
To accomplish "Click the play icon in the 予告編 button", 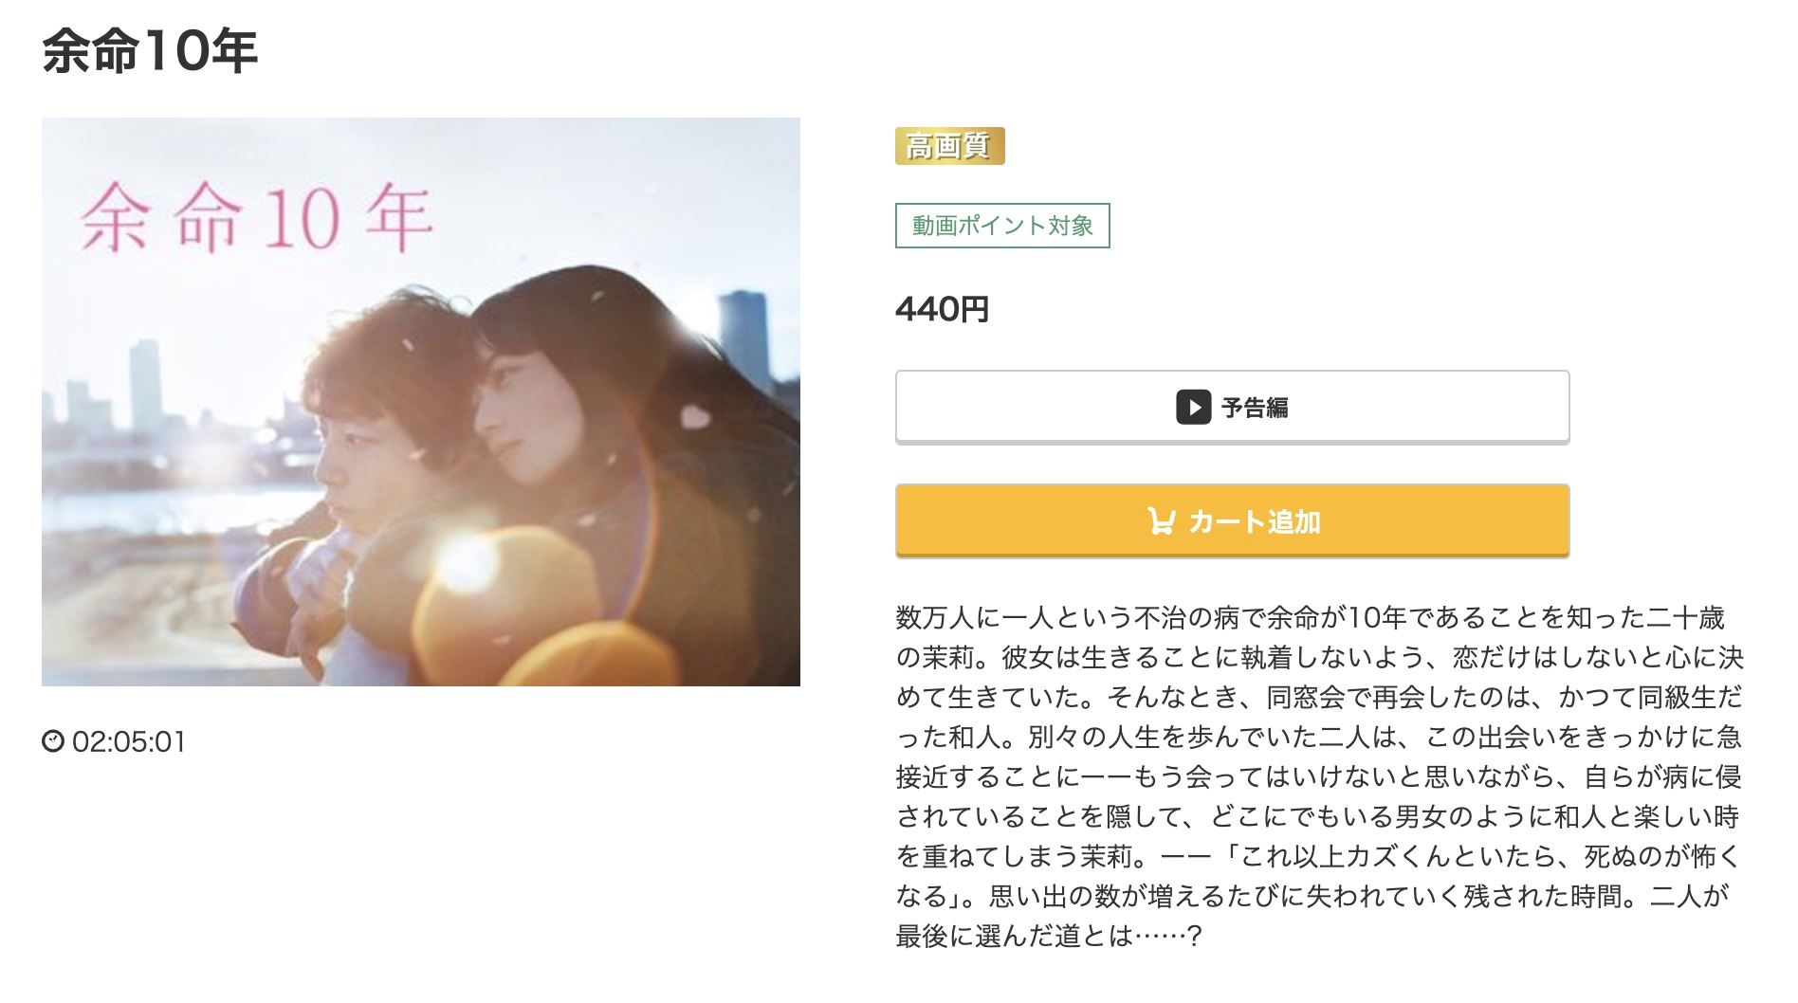I will 1193,408.
